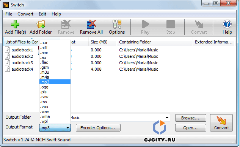
Task: Choose .wma from the format list
Action: [x=55, y=116]
